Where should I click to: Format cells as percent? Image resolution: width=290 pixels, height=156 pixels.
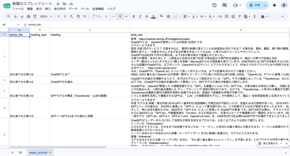coord(65,16)
